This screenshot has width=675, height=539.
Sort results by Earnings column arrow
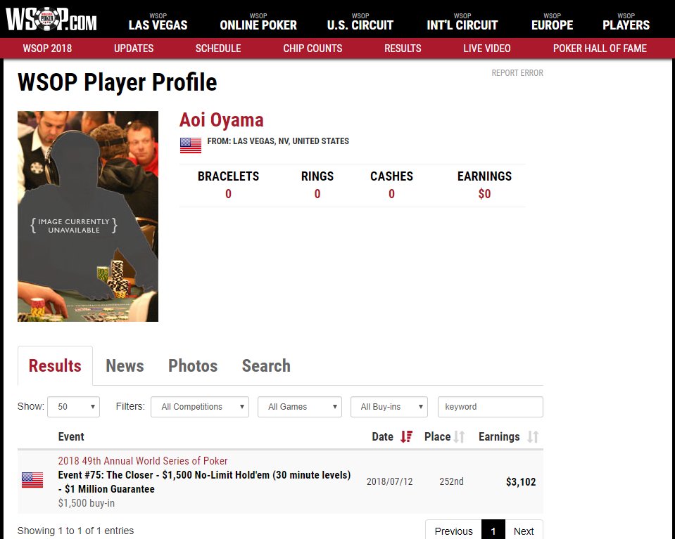tap(533, 436)
